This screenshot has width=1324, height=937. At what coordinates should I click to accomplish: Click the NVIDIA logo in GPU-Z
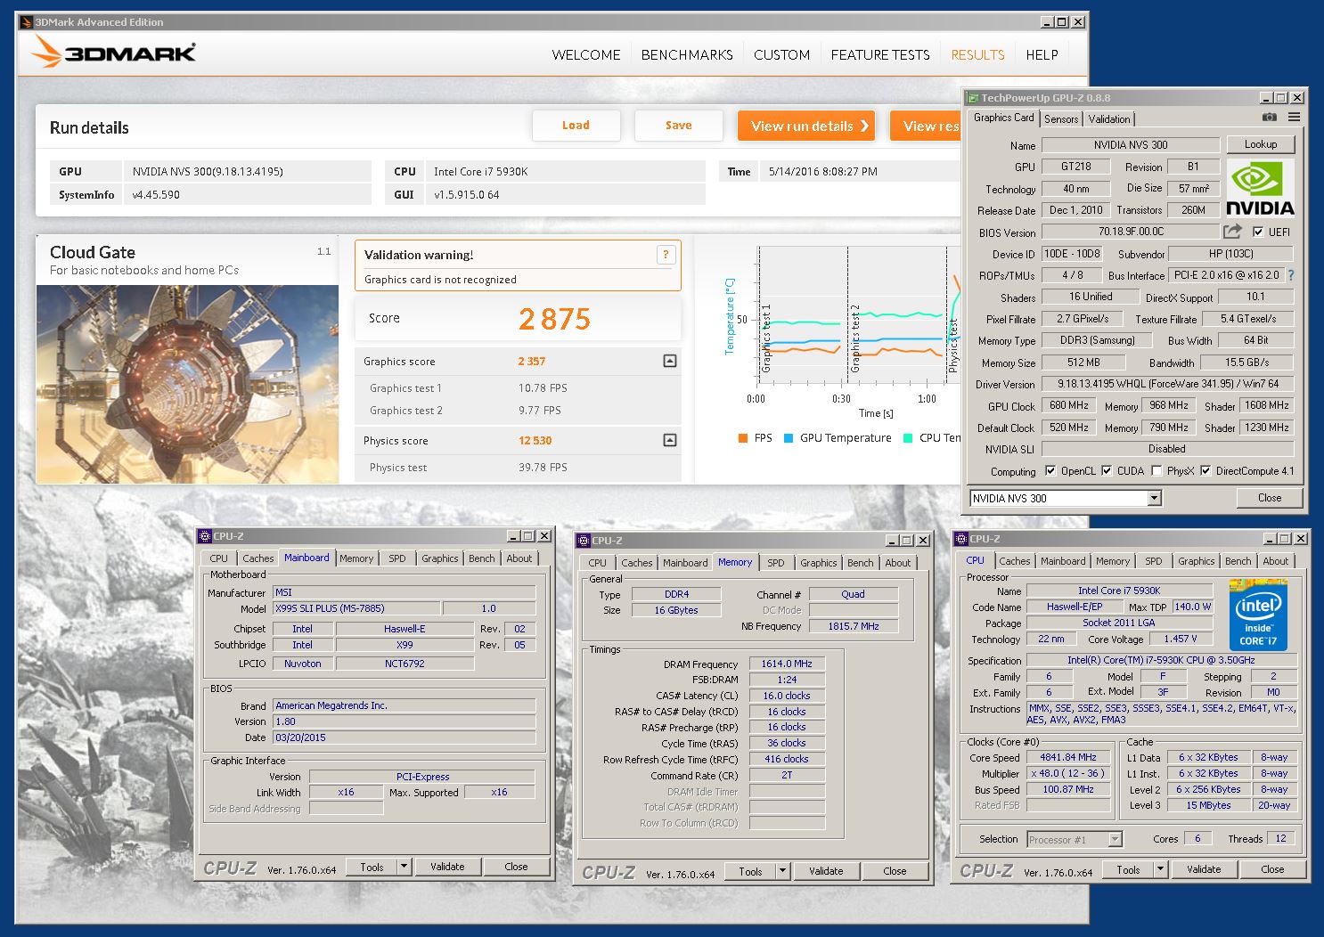click(1260, 188)
